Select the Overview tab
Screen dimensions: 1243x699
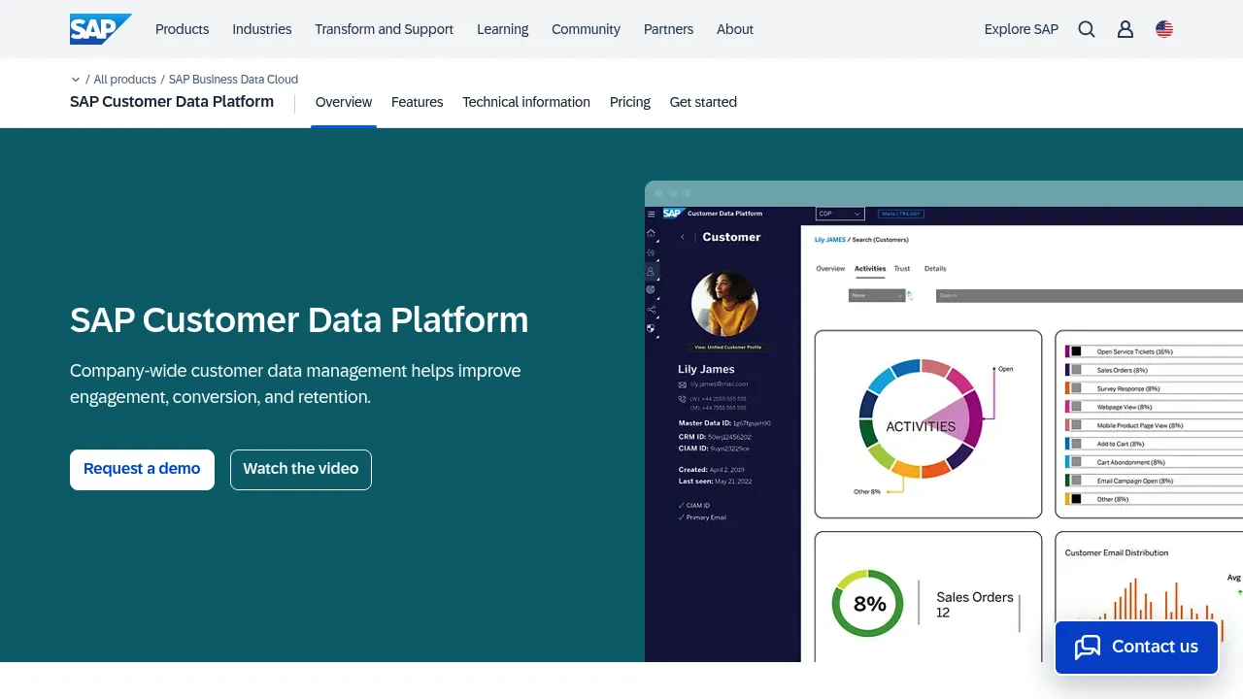point(344,102)
